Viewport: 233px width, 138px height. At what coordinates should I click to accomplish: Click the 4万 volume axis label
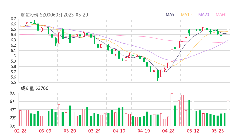[x=13, y=110]
